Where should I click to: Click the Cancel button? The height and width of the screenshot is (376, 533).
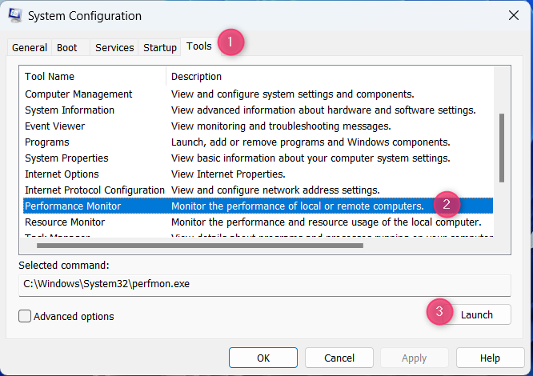pos(339,358)
